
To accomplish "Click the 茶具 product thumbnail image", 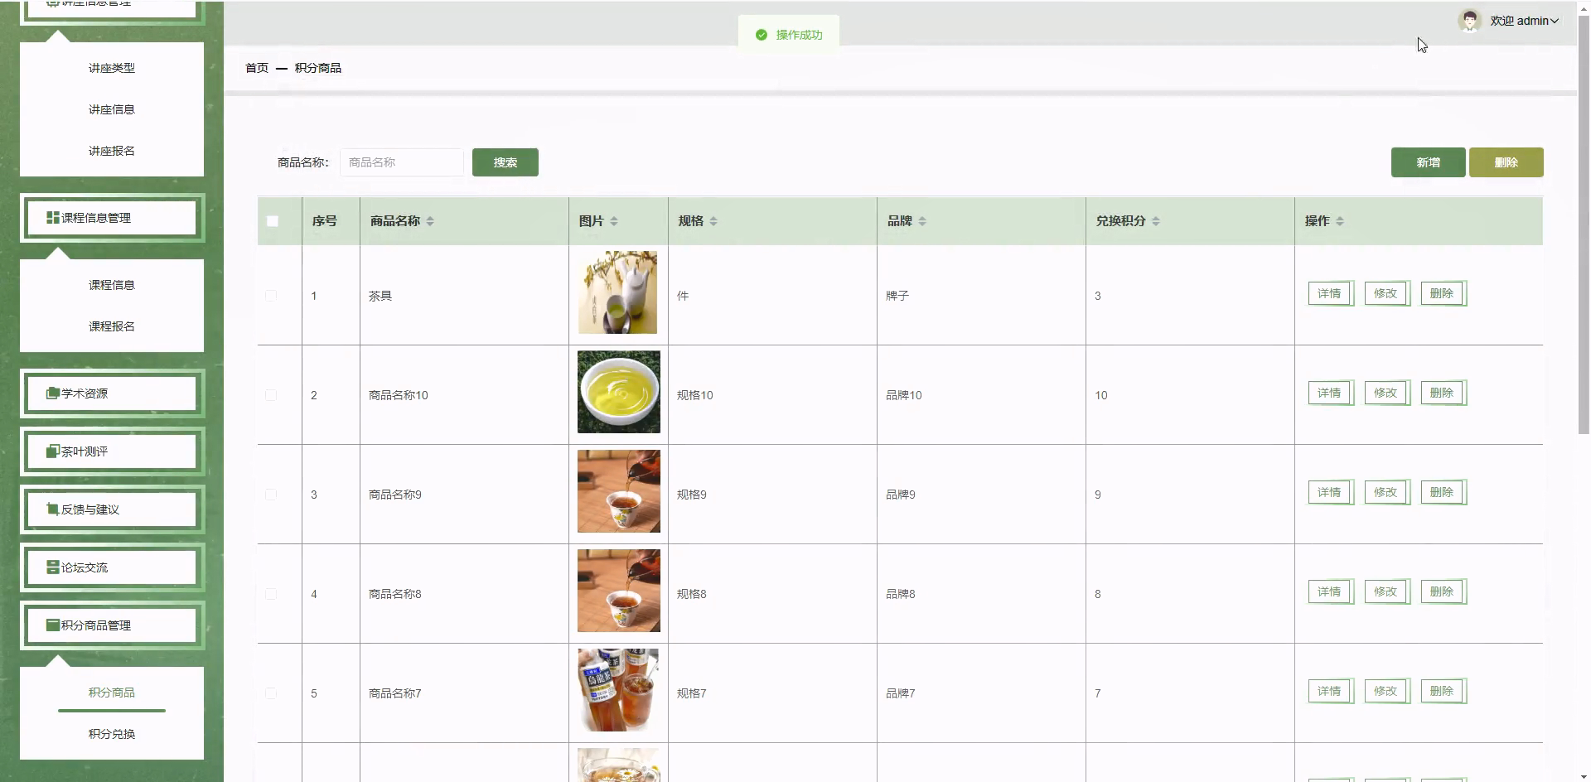I will pyautogui.click(x=618, y=292).
